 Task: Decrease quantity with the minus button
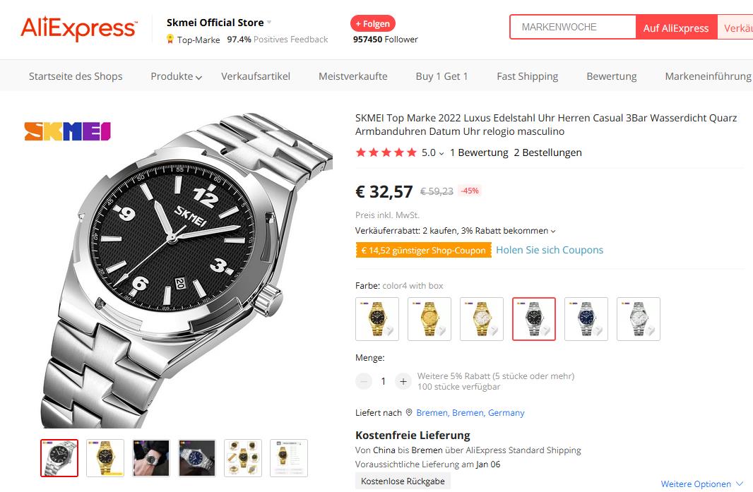(364, 381)
